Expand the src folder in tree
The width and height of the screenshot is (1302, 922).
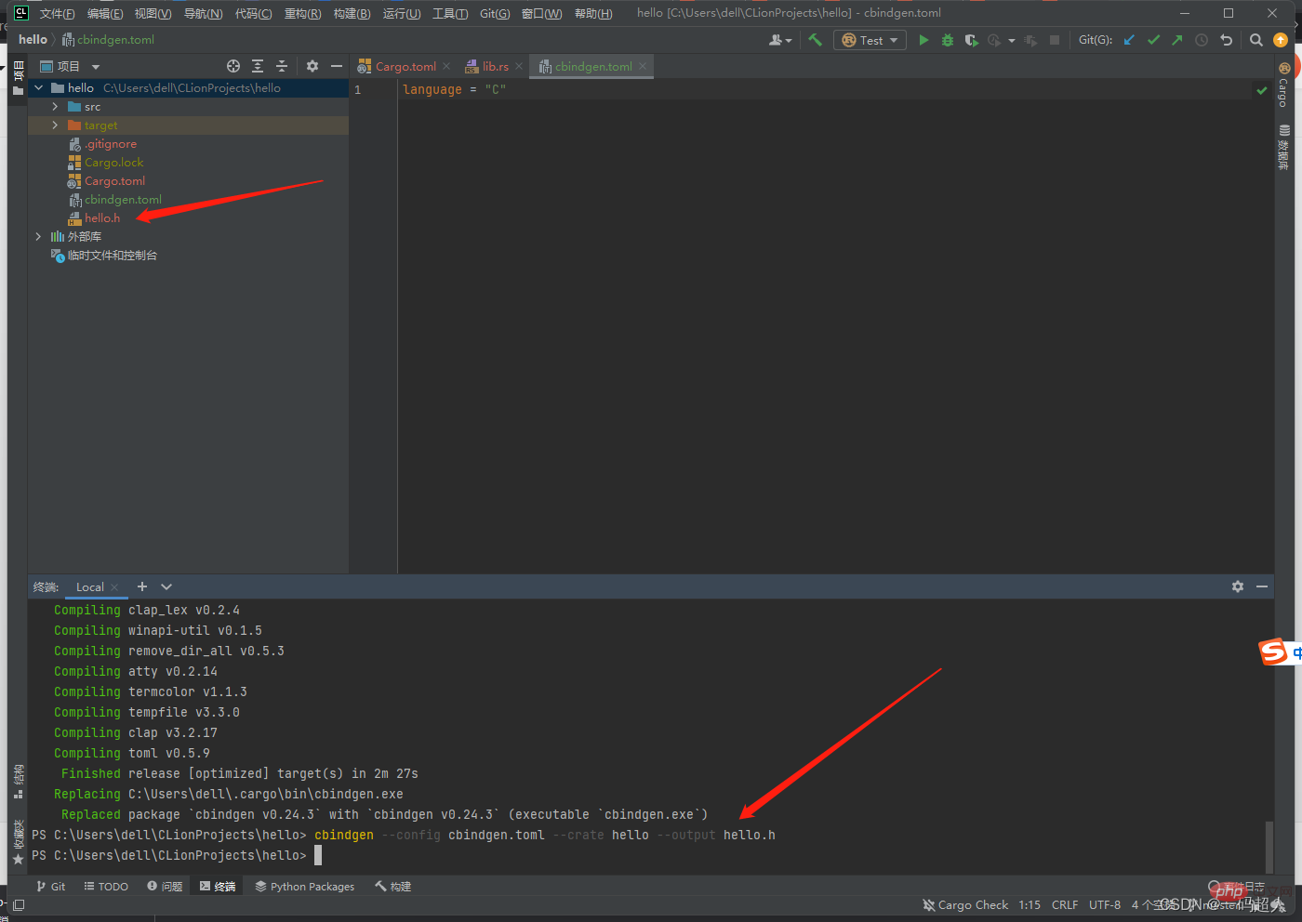[x=55, y=107]
